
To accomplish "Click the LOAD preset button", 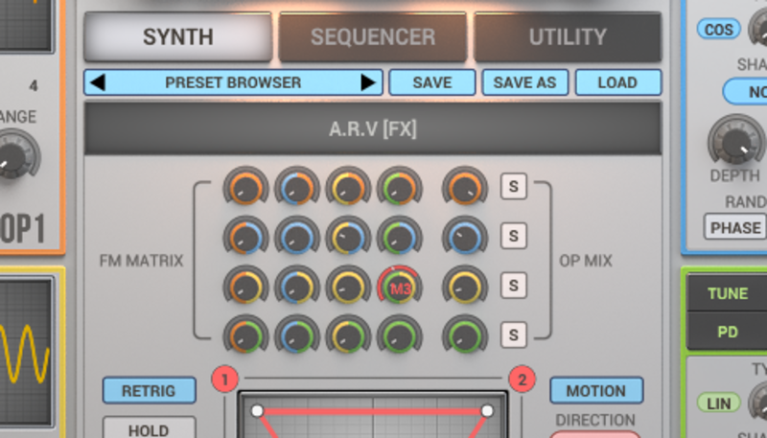I will tap(617, 82).
